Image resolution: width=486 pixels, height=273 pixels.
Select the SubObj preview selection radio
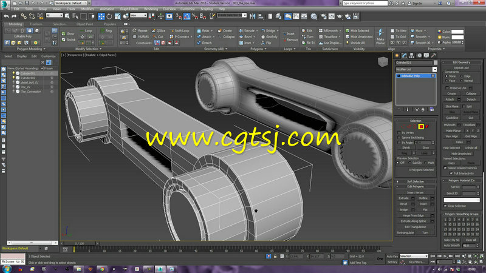(x=409, y=163)
